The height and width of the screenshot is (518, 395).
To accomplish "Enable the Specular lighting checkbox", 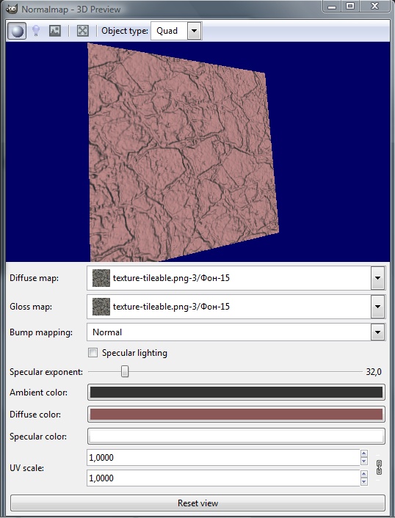I will pos(93,353).
